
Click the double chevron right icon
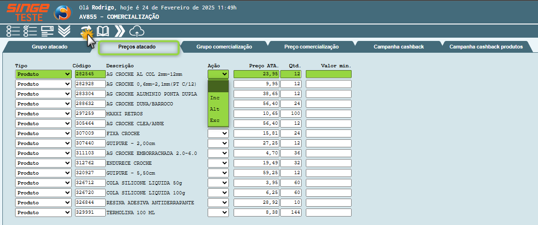pyautogui.click(x=120, y=31)
